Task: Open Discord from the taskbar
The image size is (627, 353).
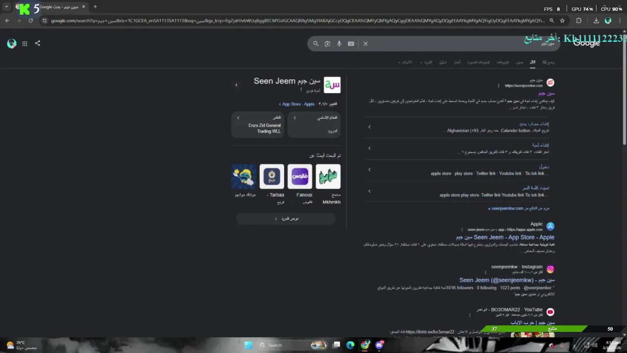Action: [380, 345]
